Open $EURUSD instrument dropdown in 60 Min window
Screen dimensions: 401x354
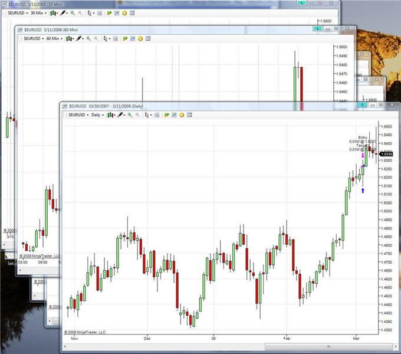pos(34,38)
